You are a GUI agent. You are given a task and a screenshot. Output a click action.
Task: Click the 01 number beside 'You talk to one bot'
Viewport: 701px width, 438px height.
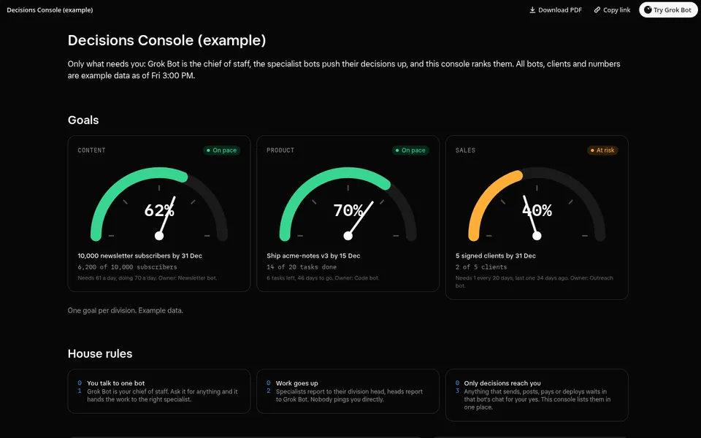click(x=80, y=387)
